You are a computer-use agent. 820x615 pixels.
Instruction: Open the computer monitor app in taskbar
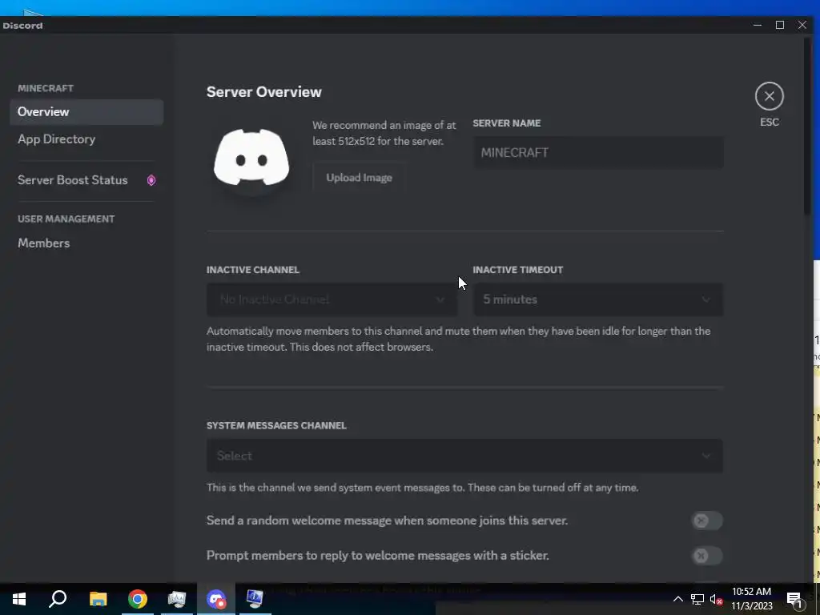(x=255, y=599)
